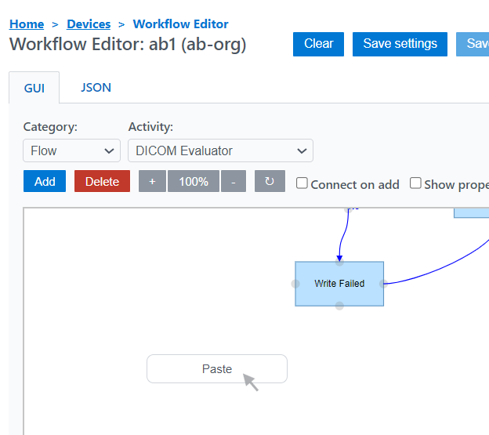Enable the Connect on add checkbox
489x435 pixels.
(x=302, y=183)
